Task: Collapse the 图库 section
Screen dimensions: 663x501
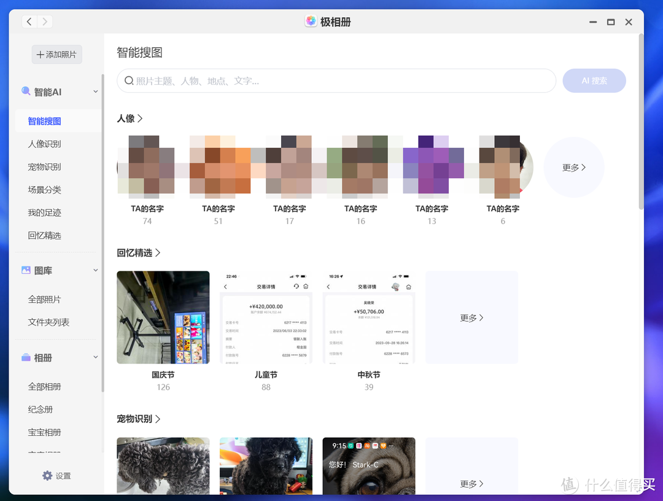Action: click(96, 270)
